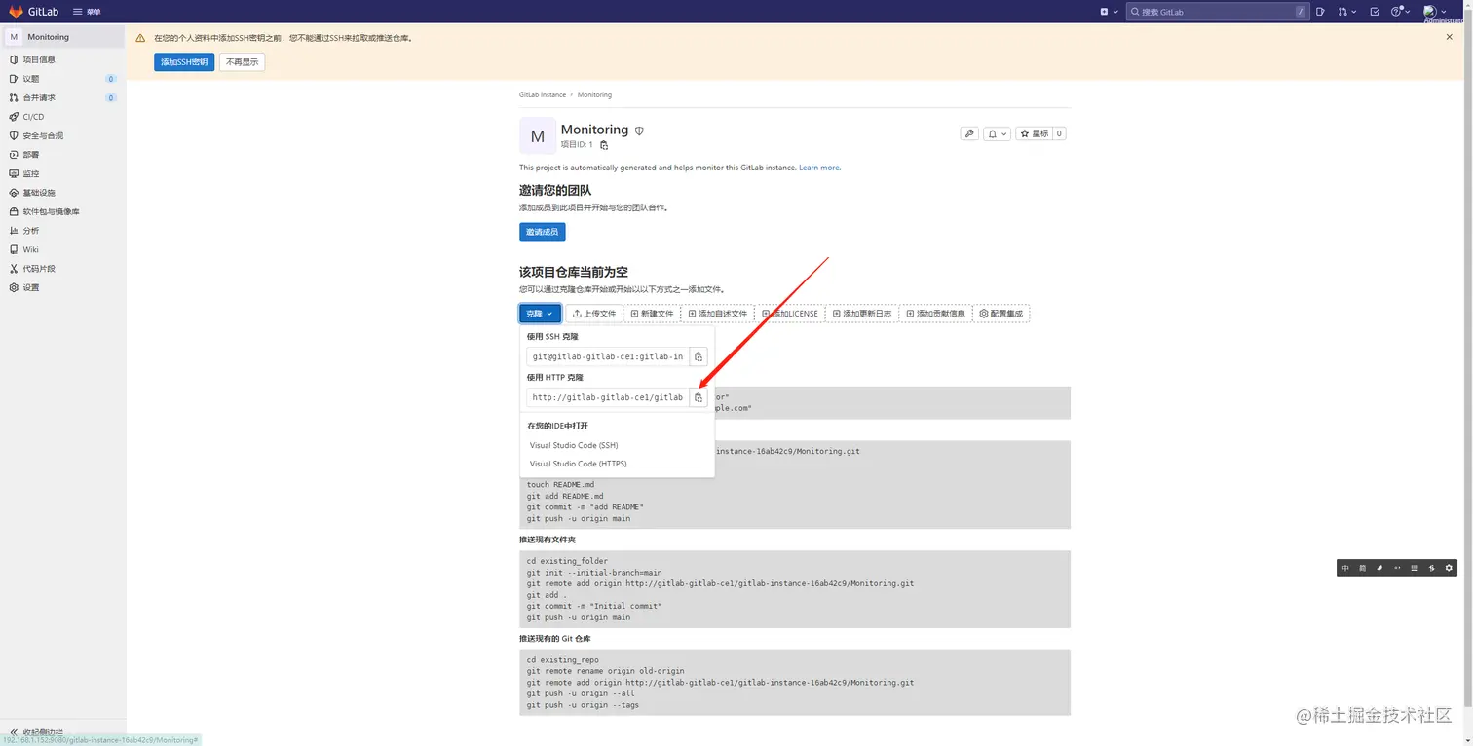The image size is (1473, 746).
Task: Open the Monitoring project in sidebar
Action: tap(62, 37)
